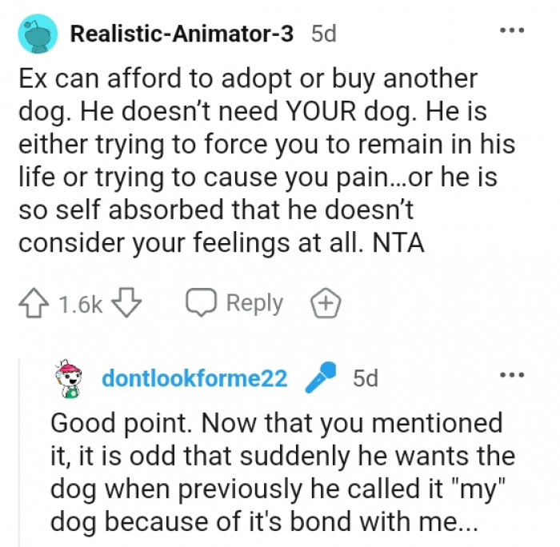The image size is (560, 547).
Task: Open three-dot menu on dontlookforme22's reply
Action: click(511, 375)
